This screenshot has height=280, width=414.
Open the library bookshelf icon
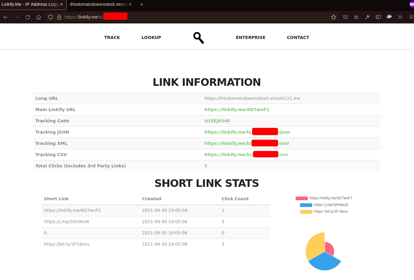point(356,17)
